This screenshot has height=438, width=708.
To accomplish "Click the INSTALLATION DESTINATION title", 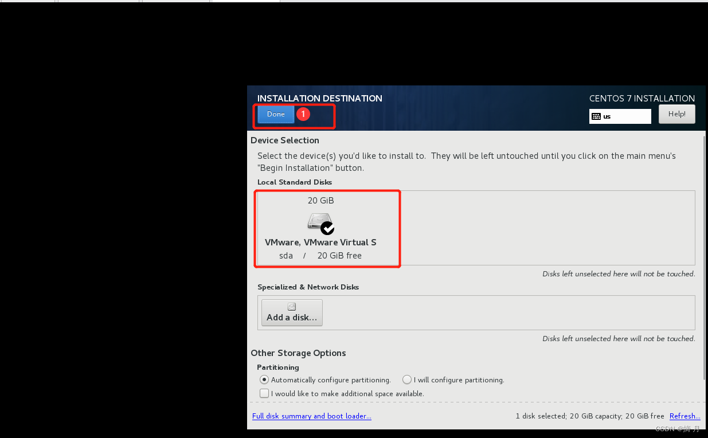I will coord(320,99).
